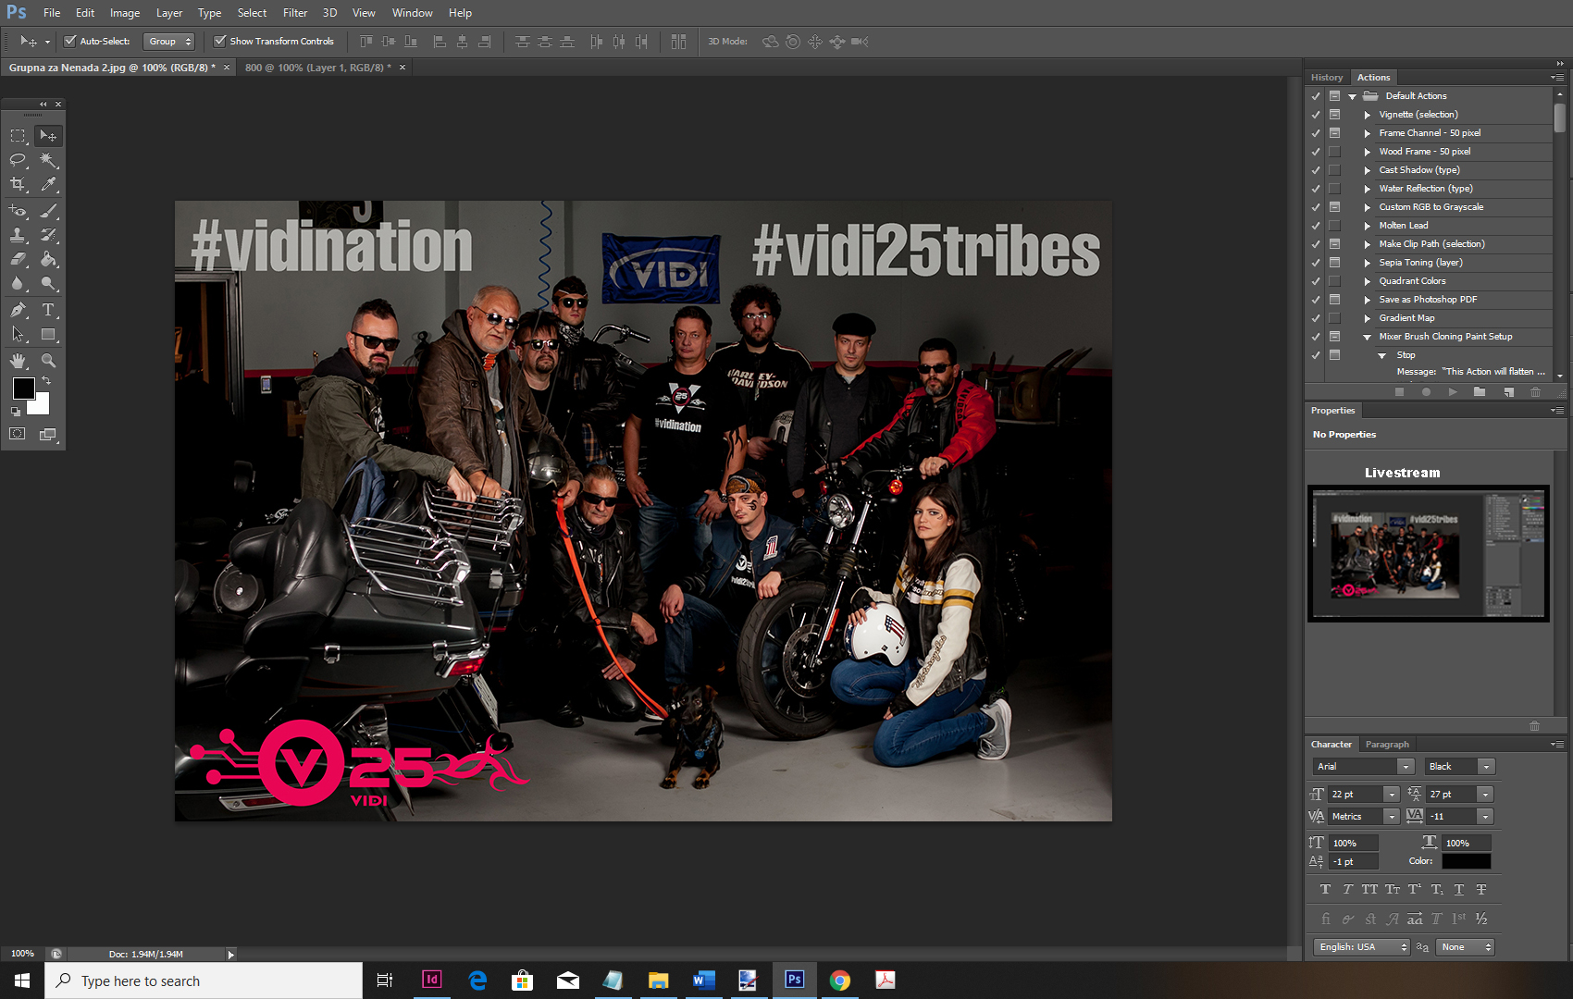Select the Path Selection tool
Screen dimensions: 1573x999
tap(18, 334)
